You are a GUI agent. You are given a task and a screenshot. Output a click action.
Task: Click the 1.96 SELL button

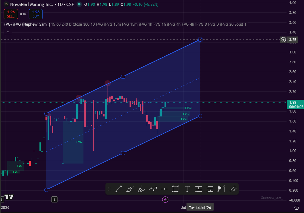(11, 14)
